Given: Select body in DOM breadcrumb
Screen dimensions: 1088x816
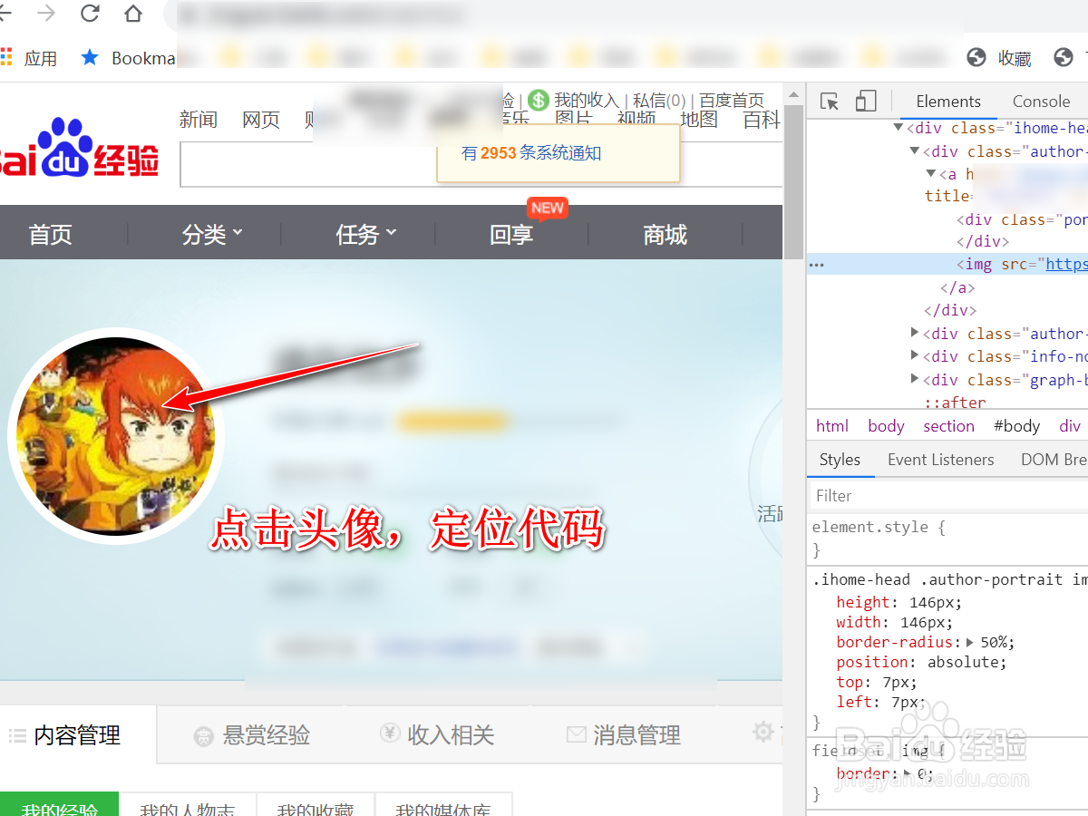Looking at the screenshot, I should tap(886, 426).
